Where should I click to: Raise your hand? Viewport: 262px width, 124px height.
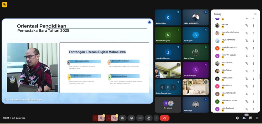pos(149,118)
